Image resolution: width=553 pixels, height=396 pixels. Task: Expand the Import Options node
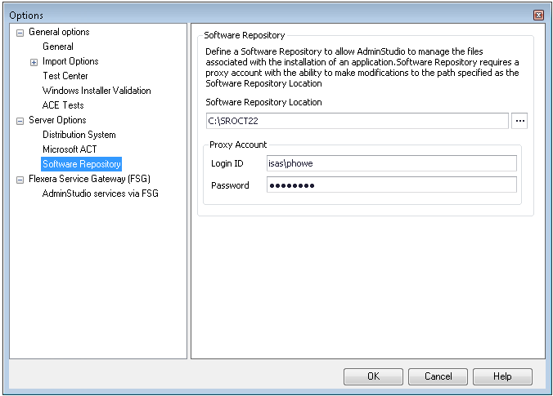34,62
